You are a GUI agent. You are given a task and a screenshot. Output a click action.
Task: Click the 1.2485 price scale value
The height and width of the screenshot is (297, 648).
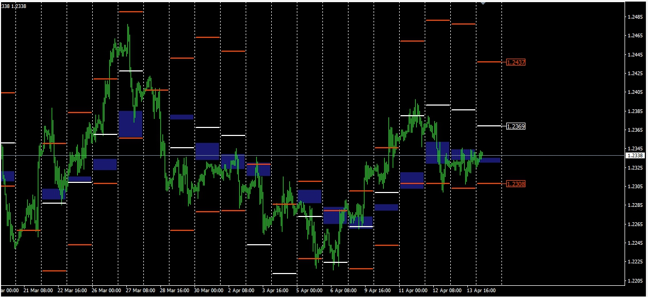click(635, 17)
